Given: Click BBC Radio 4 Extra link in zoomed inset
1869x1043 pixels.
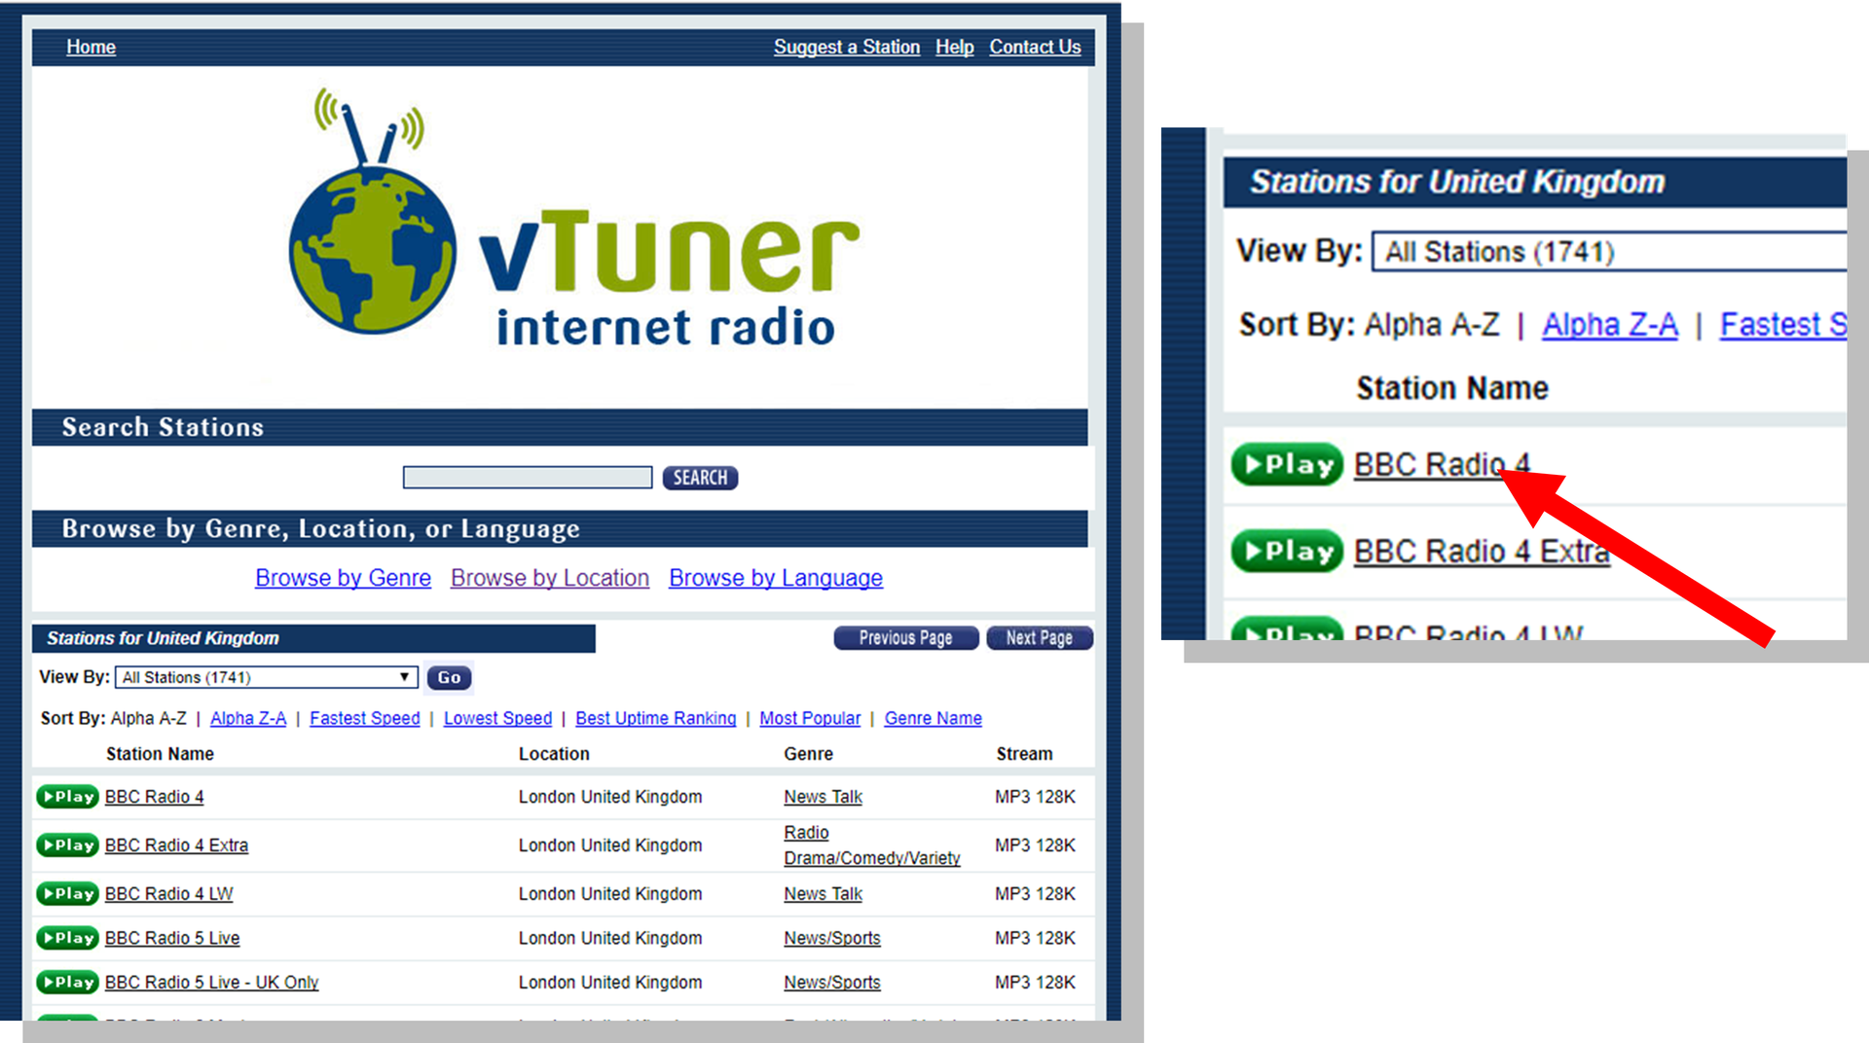Looking at the screenshot, I should coord(1482,552).
